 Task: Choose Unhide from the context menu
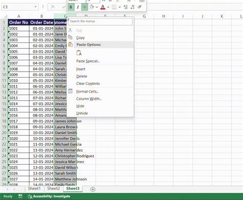82,113
